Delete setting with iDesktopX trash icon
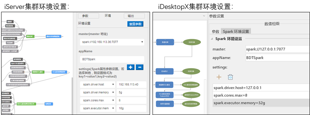This screenshot has height=115, width=310. click(x=230, y=77)
